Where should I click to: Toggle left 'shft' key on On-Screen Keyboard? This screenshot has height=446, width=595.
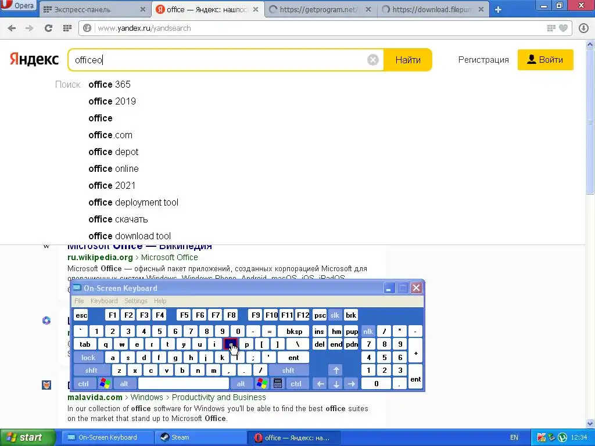click(x=91, y=371)
